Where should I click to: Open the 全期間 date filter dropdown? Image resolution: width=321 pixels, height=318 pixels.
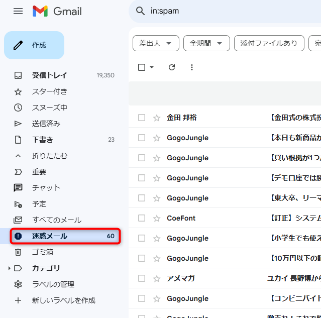pos(206,43)
